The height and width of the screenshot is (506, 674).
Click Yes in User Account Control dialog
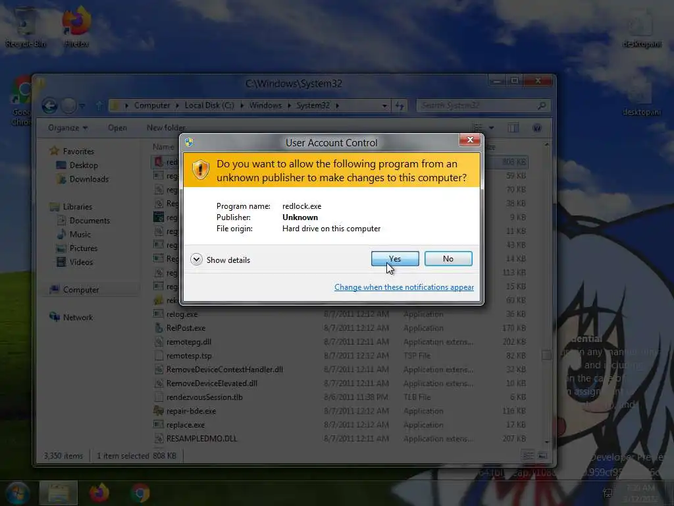point(395,258)
